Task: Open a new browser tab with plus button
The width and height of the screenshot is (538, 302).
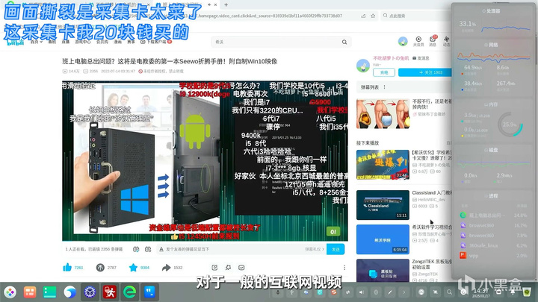Action: click(x=226, y=4)
